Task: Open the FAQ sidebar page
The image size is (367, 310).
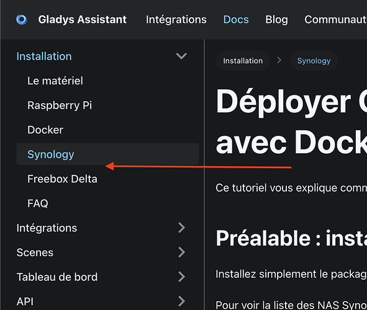Action: (38, 203)
